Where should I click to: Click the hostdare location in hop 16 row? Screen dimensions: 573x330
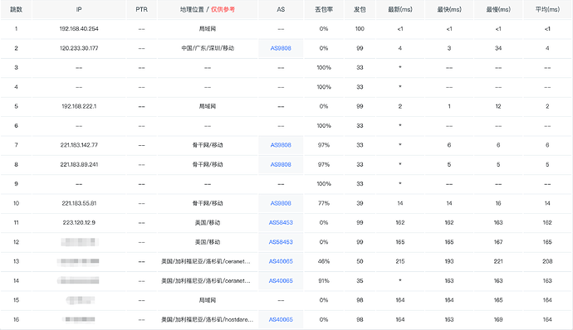coord(208,319)
